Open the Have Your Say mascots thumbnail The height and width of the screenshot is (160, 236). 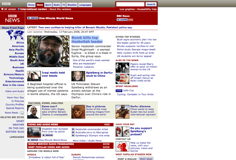(x=122, y=132)
